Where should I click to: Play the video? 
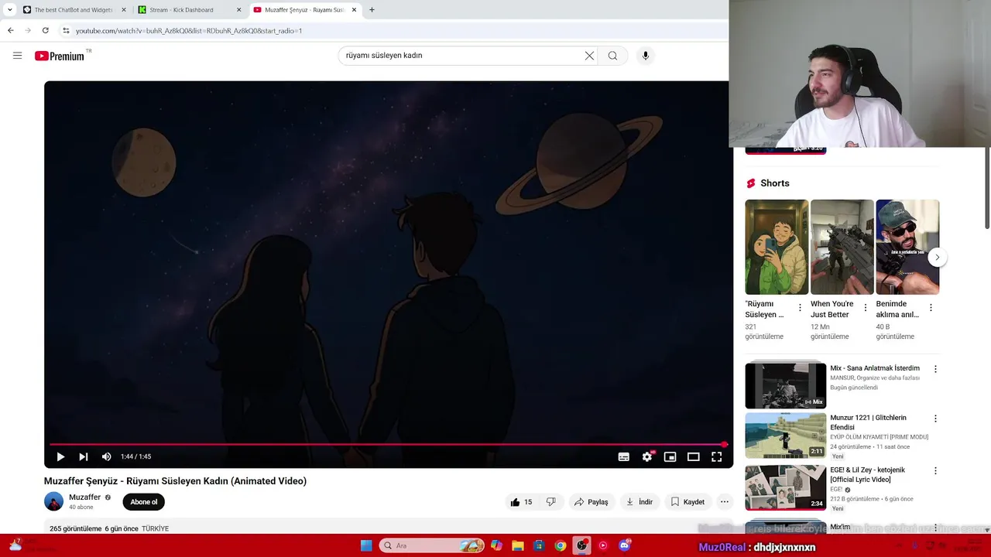tap(60, 456)
